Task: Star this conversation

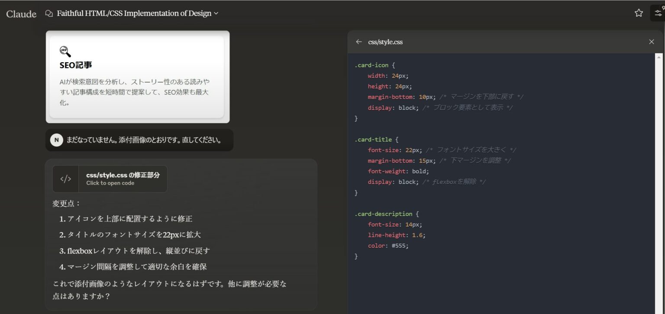Action: (639, 13)
